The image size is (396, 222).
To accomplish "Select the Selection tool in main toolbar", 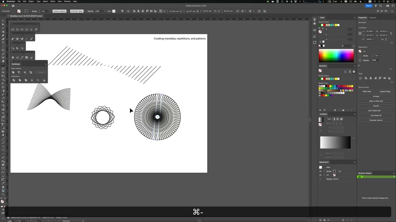I will 3,21.
